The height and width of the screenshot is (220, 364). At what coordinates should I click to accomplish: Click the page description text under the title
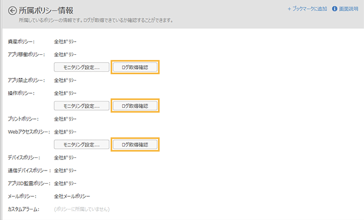96,21
